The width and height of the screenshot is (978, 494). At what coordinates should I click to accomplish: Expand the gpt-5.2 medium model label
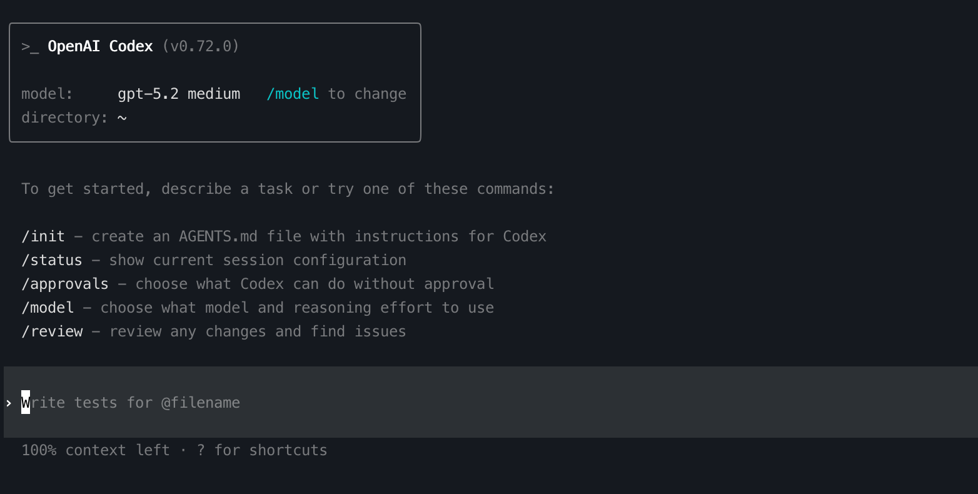click(x=179, y=93)
